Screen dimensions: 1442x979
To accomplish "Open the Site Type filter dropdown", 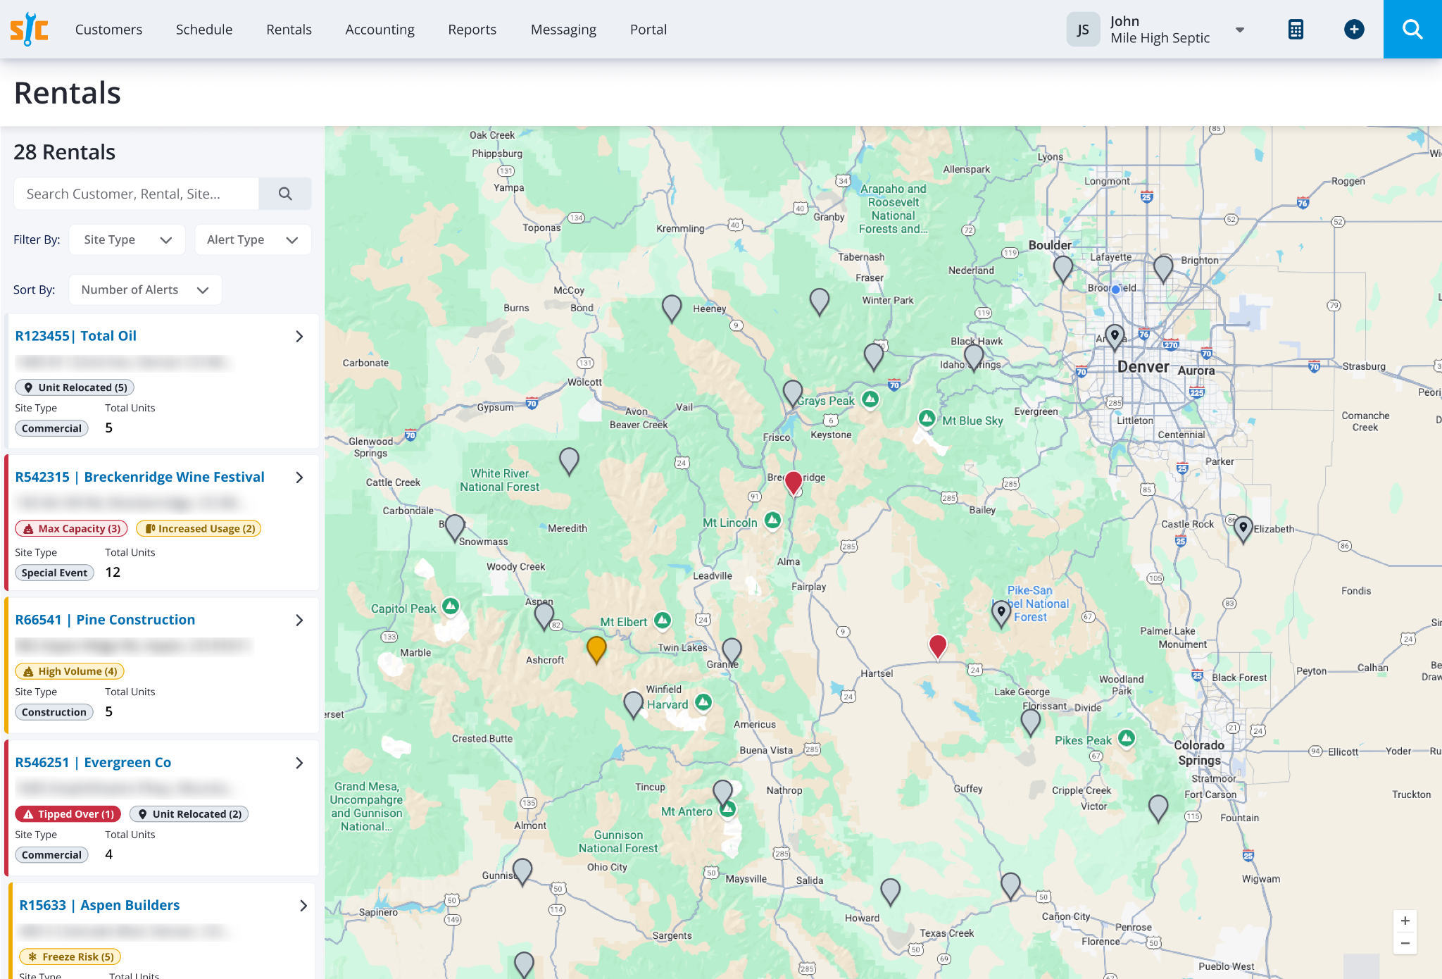I will pyautogui.click(x=127, y=239).
